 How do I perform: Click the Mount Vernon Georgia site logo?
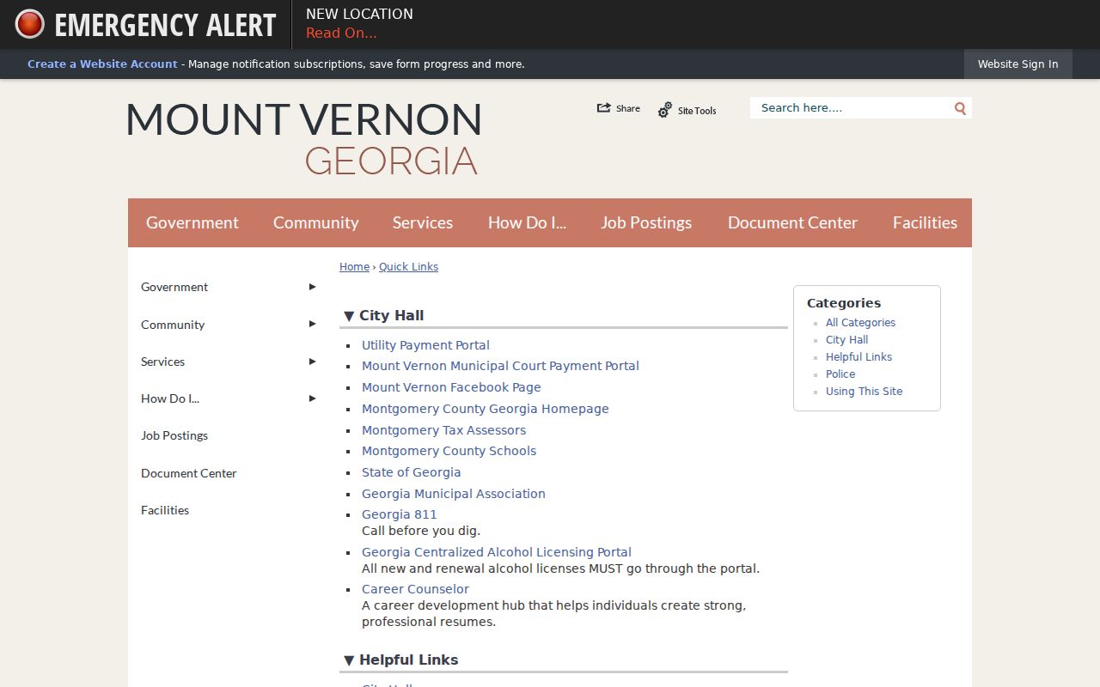[x=303, y=138]
